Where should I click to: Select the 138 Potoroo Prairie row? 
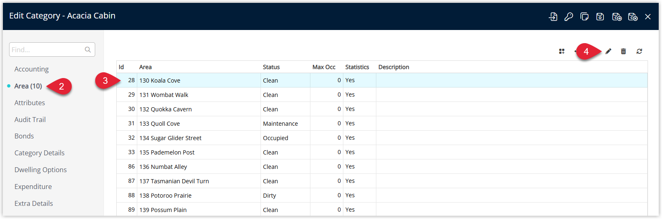coord(382,195)
